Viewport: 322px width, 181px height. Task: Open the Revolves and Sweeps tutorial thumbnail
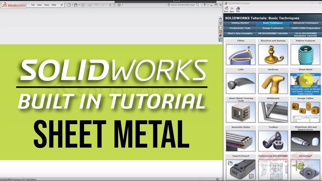click(273, 55)
